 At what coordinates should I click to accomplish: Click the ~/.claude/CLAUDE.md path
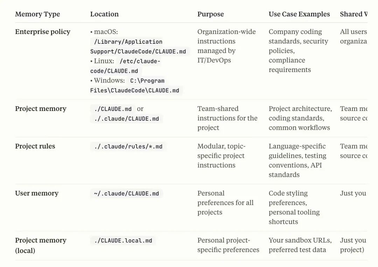[x=127, y=194]
